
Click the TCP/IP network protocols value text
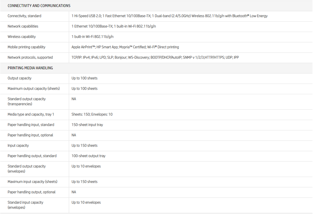[x=155, y=57]
